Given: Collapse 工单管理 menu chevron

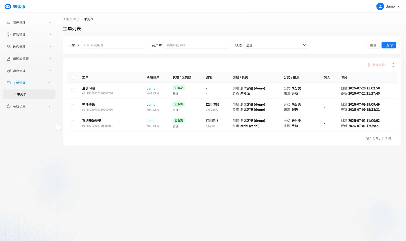Looking at the screenshot, I should coord(50,83).
